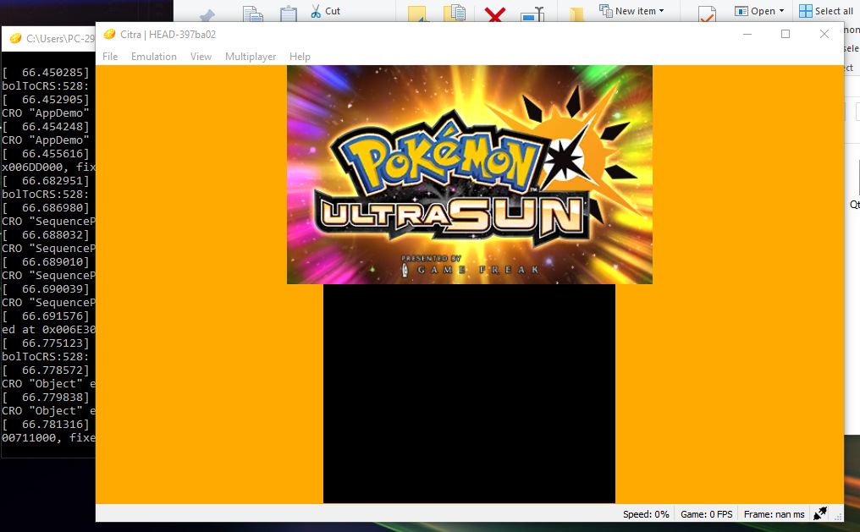Click the Pokémon Ultra Sun top screen

click(470, 174)
